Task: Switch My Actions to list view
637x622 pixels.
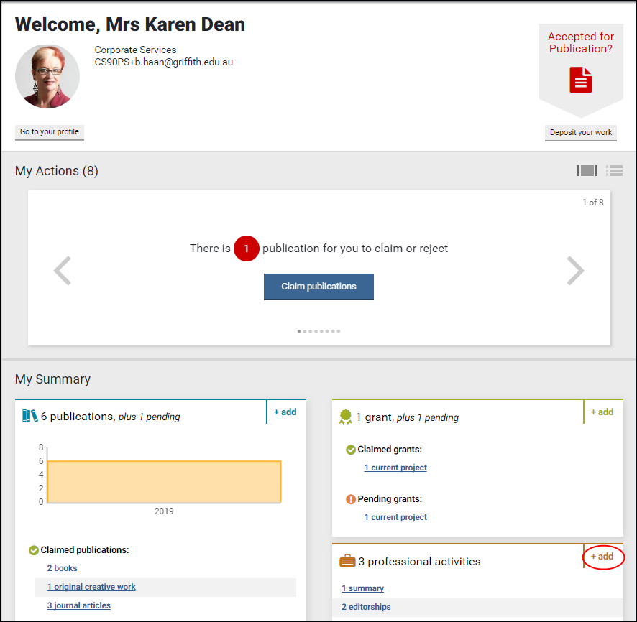Action: click(x=614, y=171)
